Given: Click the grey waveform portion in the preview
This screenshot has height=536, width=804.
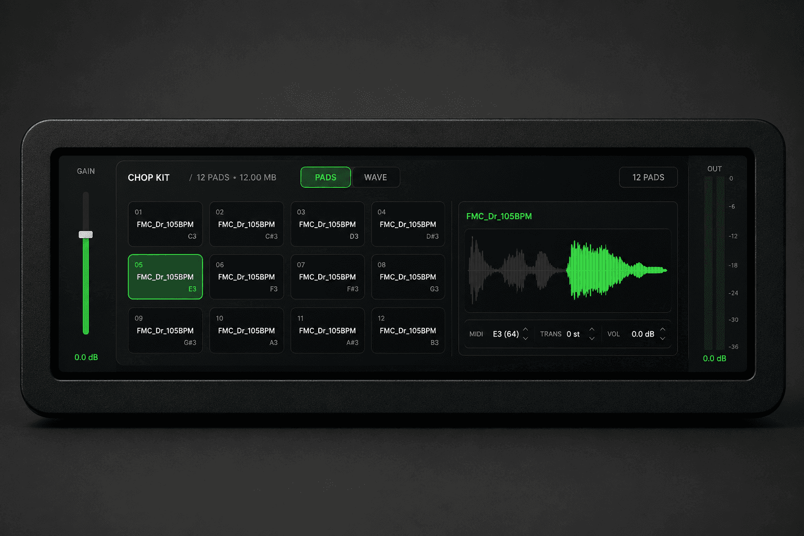Looking at the screenshot, I should click(517, 270).
